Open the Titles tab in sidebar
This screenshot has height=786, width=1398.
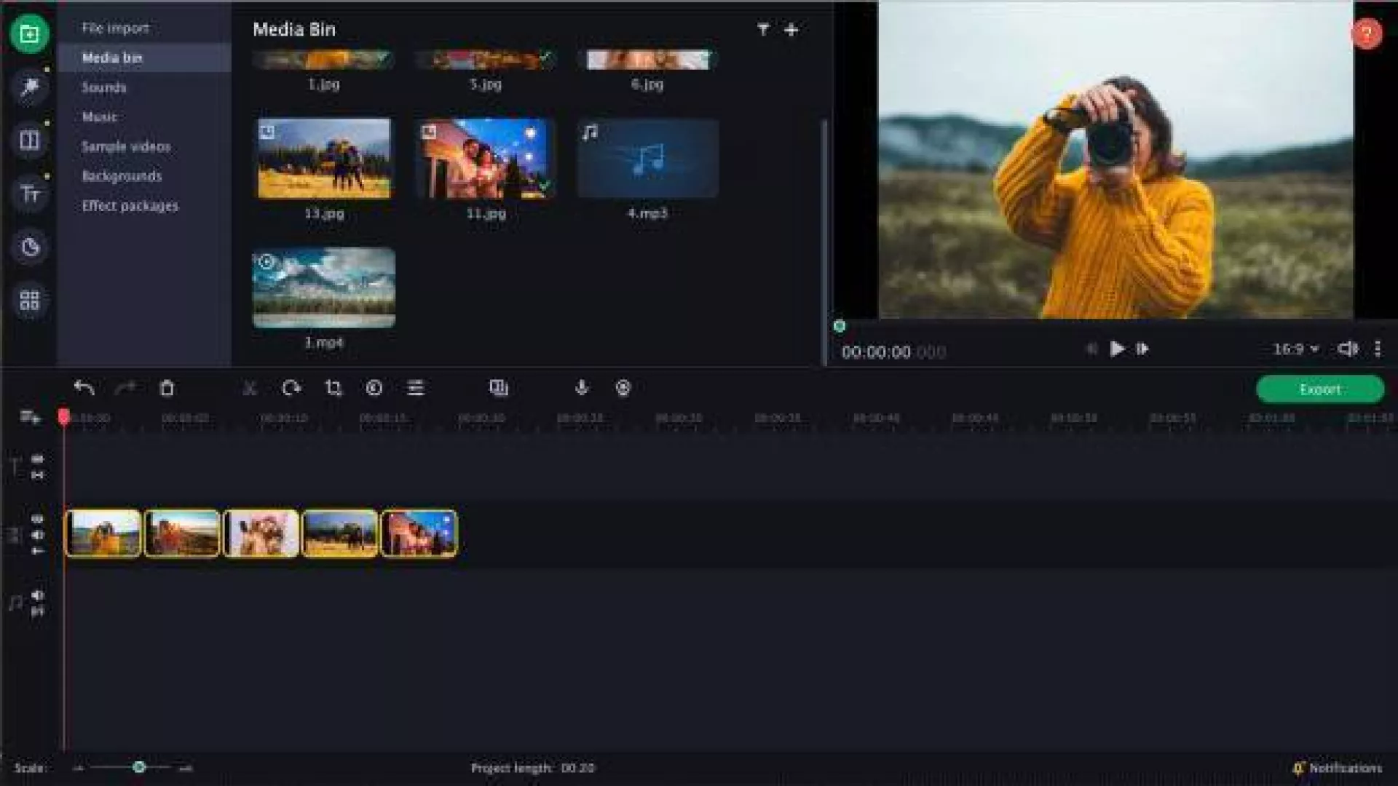pos(29,194)
